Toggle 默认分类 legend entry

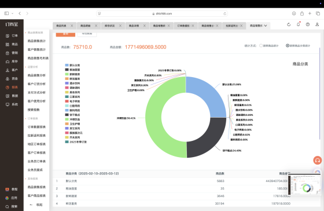(72, 66)
